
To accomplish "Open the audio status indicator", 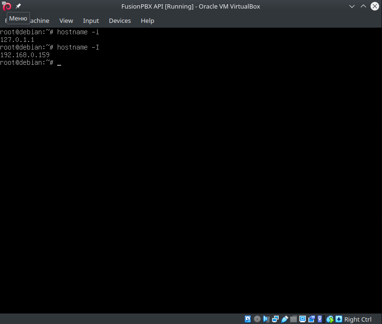I will pos(266,319).
